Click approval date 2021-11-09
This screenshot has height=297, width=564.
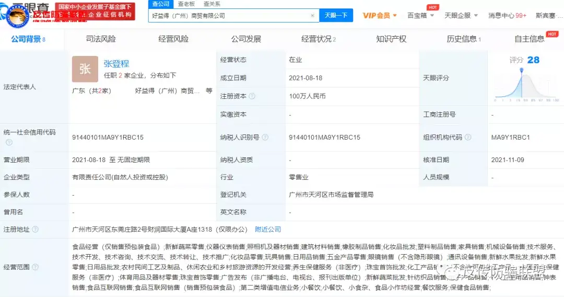point(508,160)
